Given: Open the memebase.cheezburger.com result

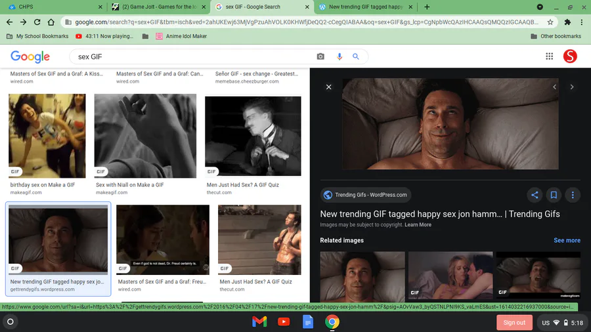Looking at the screenshot, I should point(257,77).
